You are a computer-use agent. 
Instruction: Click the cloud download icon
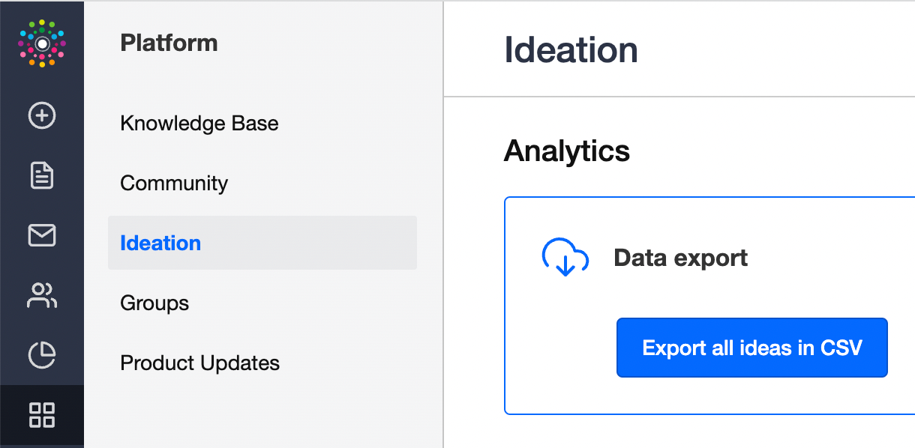pos(565,258)
